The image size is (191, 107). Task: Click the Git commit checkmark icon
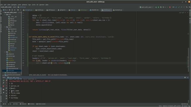click(179, 7)
